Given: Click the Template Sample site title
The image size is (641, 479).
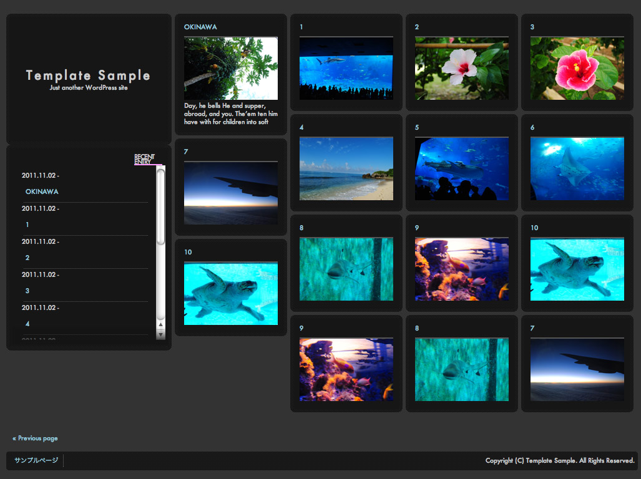Looking at the screenshot, I should pyautogui.click(x=88, y=75).
